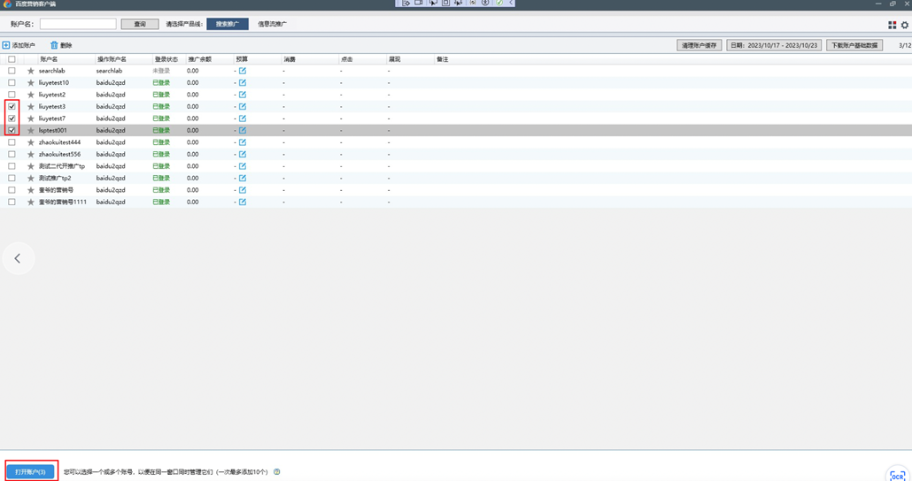Open the settings gear icon at top right
912x481 pixels.
904,25
